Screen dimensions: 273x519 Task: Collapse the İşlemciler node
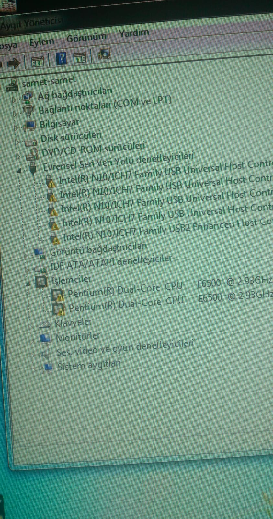coord(28,284)
